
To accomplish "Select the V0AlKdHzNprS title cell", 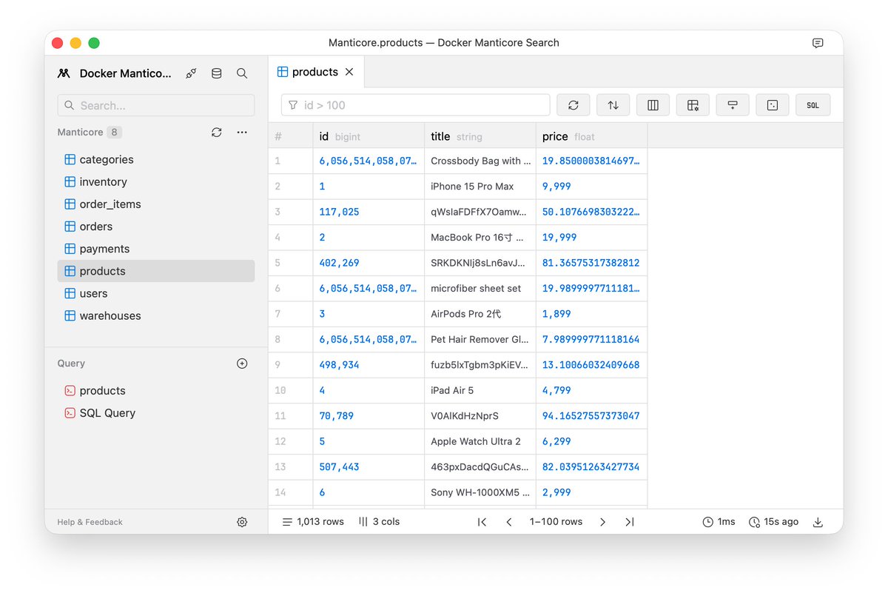I will [x=480, y=416].
